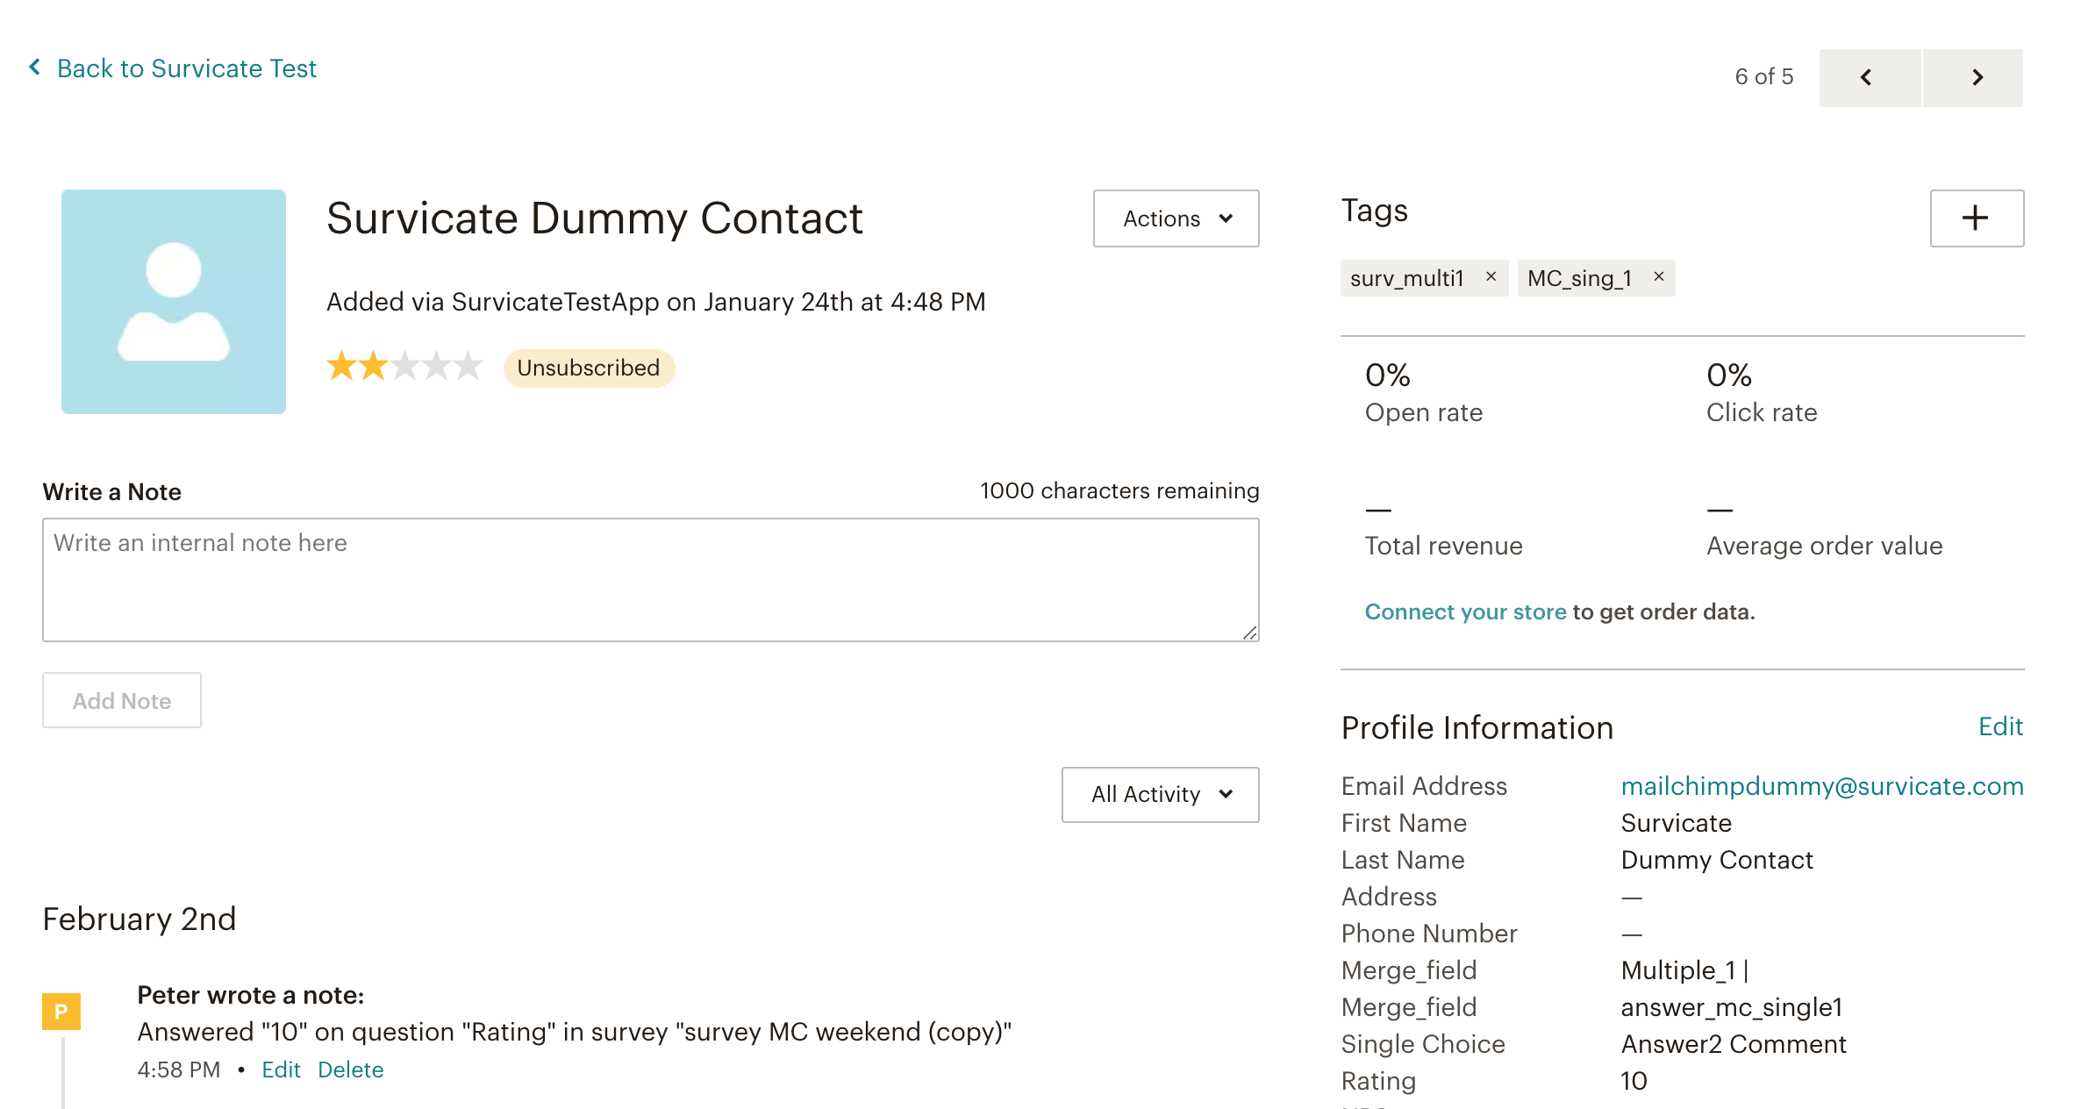Edit Peter's note

281,1070
